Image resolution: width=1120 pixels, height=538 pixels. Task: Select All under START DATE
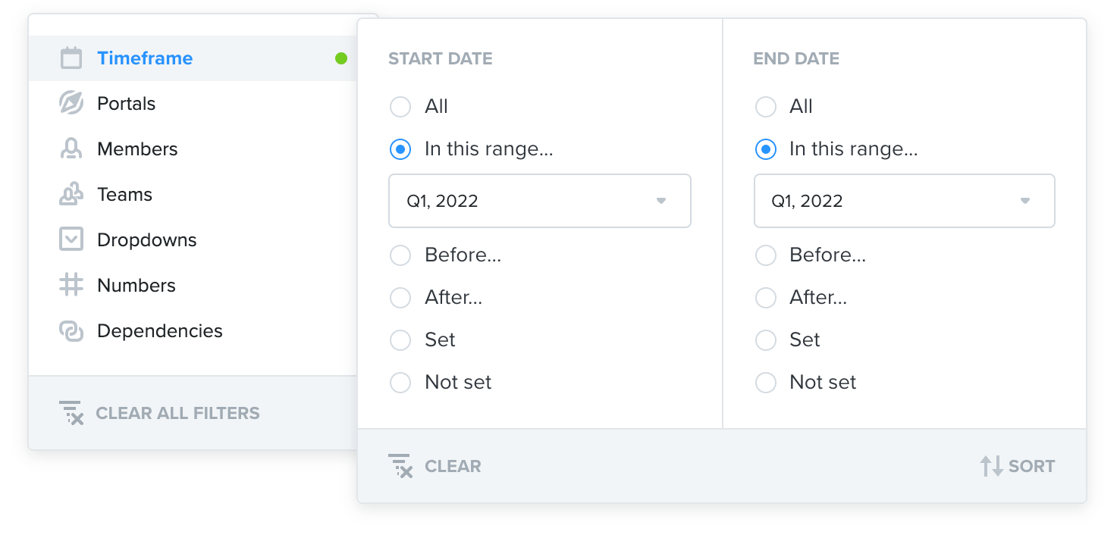400,107
